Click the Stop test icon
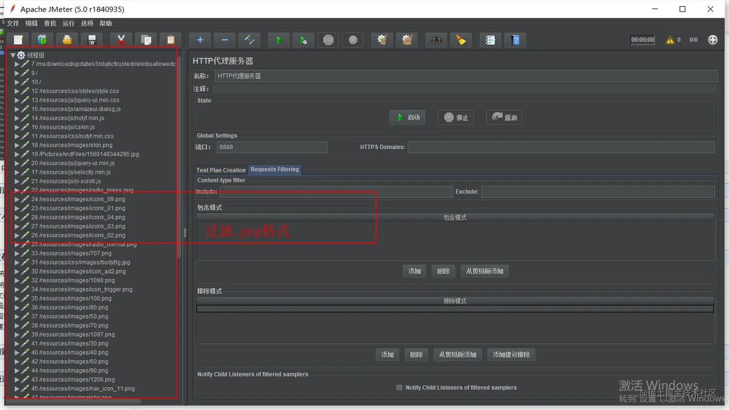Screen dimensions: 729x410 [328, 40]
